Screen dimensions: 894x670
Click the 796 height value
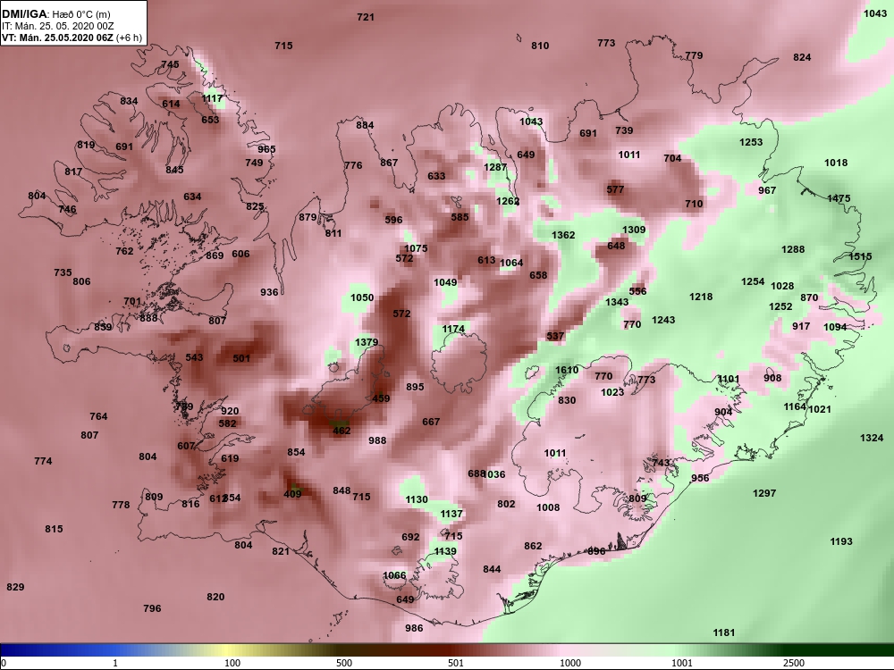click(152, 608)
